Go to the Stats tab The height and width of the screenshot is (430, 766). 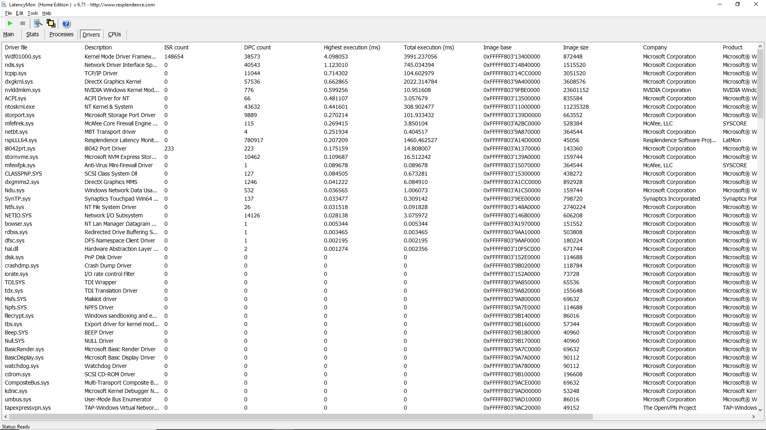(32, 35)
